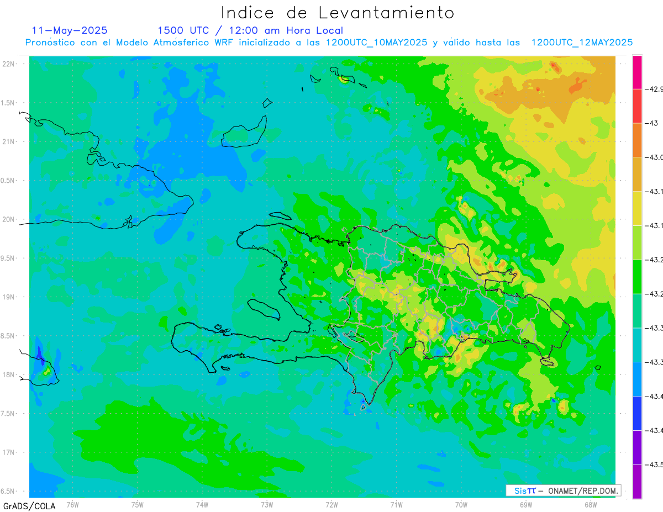Click the '-42.9' colorbar value

pos(654,89)
